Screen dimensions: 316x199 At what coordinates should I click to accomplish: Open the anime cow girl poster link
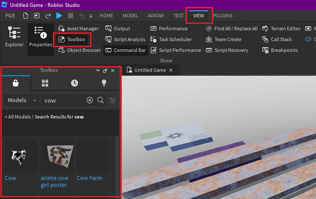(x=55, y=182)
